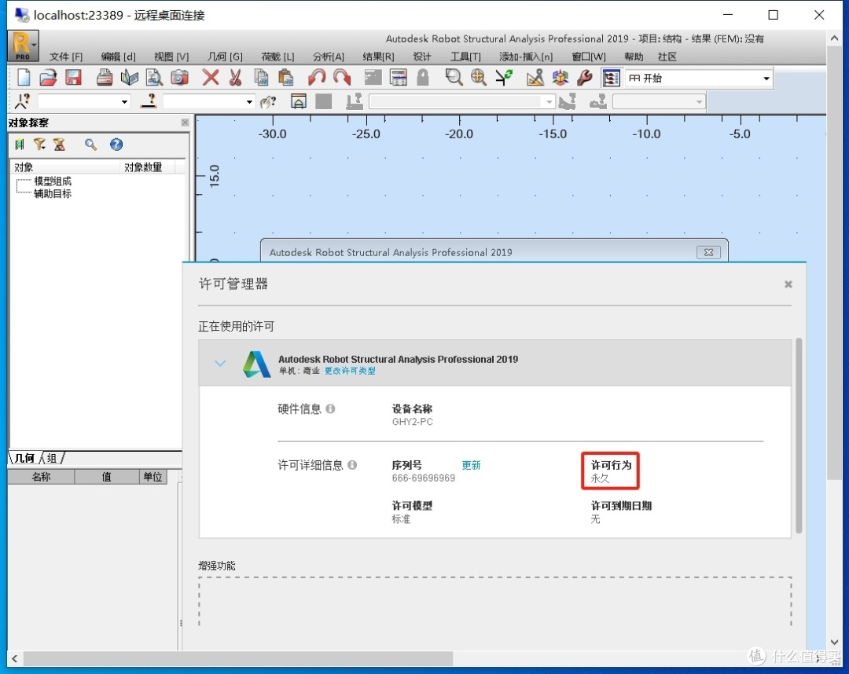Screen dimensions: 849x674
Task: Click the search magnifier in 对象探察 panel
Action: (90, 145)
